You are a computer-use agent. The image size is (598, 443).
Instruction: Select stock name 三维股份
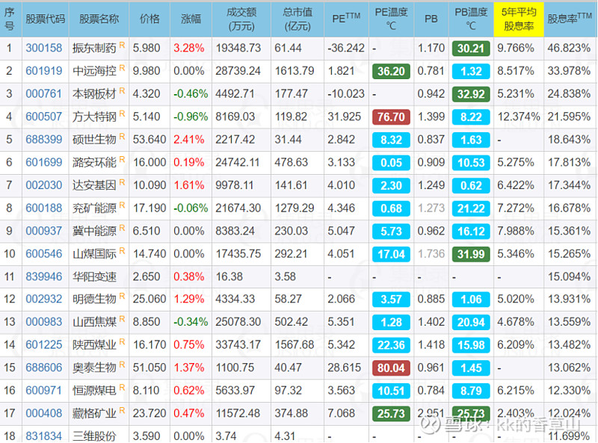94,436
